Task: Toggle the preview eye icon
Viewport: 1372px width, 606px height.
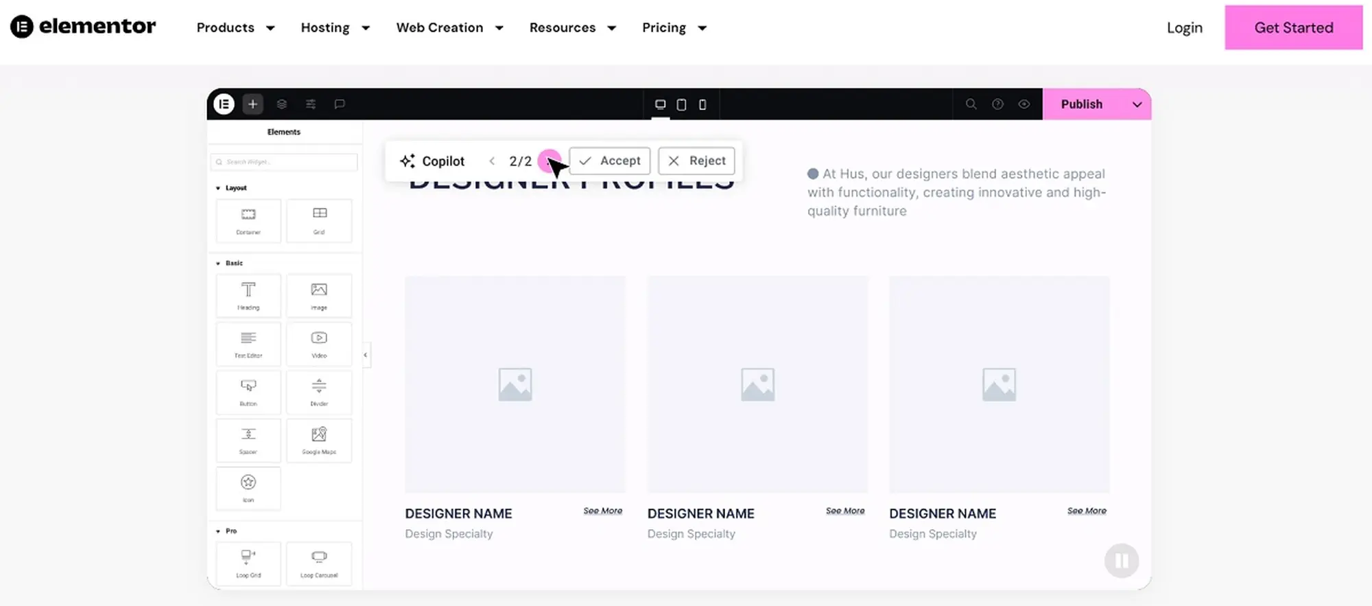Action: point(1024,104)
